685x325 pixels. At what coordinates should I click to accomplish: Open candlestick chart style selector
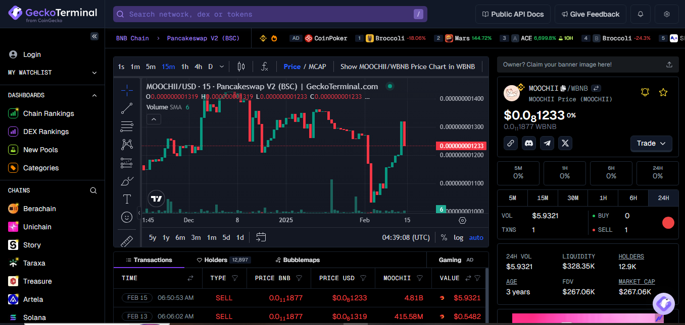[241, 67]
